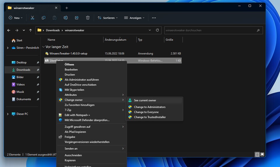Refresh the current folder view
This screenshot has width=280, height=167.
tap(157, 30)
